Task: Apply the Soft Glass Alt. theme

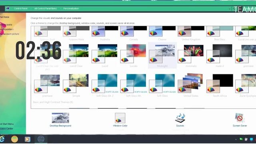Action: click(134, 86)
